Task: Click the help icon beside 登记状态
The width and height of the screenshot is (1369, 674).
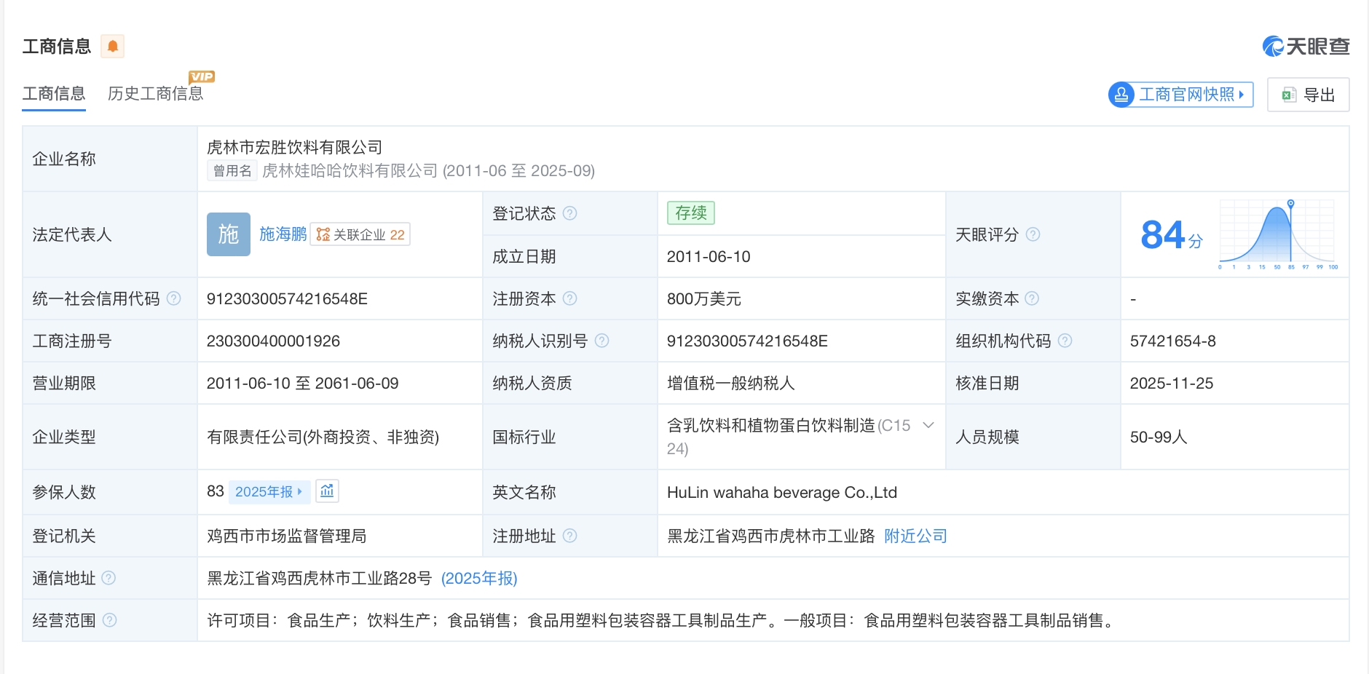Action: pos(570,213)
